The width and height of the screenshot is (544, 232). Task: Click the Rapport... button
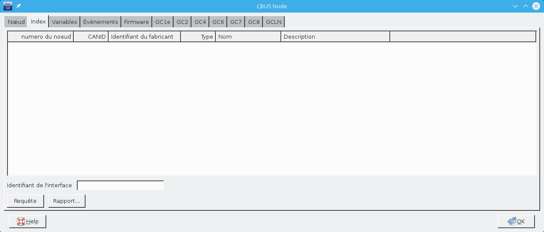(67, 201)
